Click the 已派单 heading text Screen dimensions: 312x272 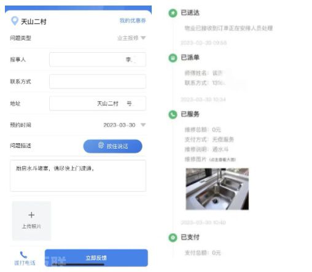[190, 58]
